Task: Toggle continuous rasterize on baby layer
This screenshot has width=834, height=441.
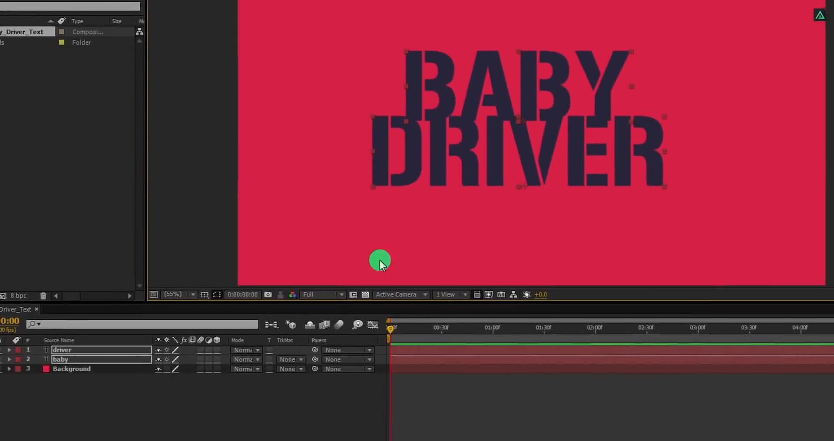Action: pos(167,359)
